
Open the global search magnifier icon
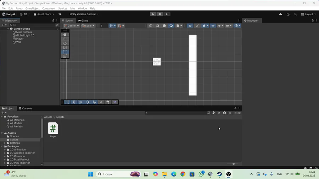click(296, 14)
